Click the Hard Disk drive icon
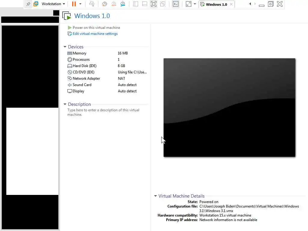 [69, 66]
